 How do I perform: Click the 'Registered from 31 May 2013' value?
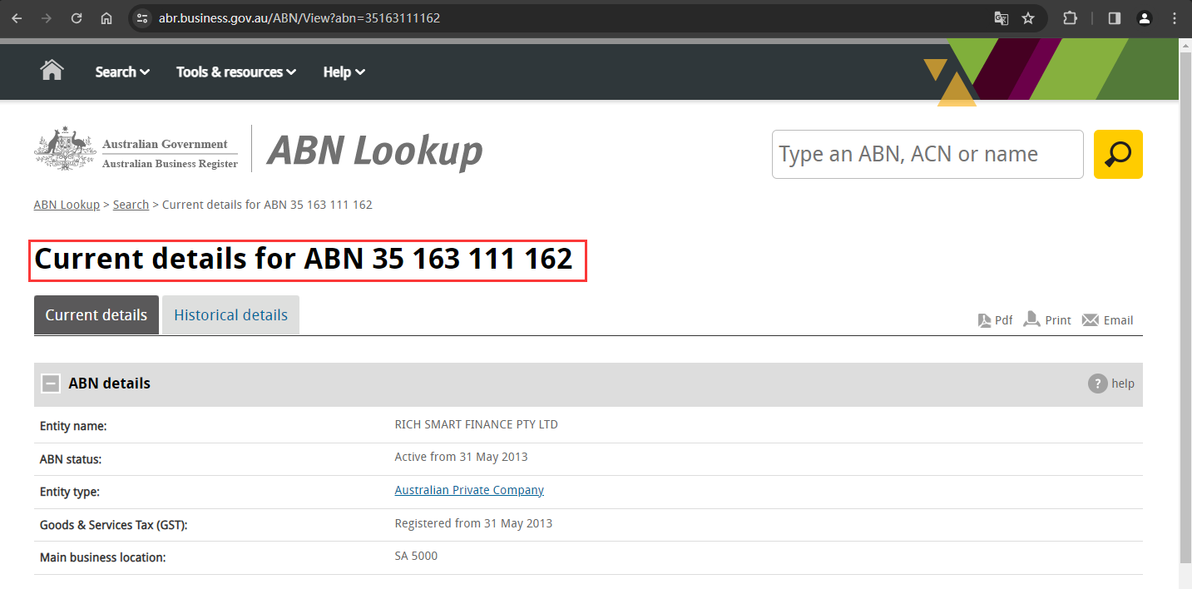coord(473,523)
